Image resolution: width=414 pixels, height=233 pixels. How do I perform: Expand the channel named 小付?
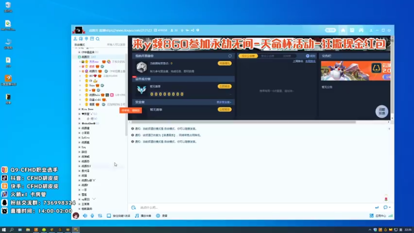80,119
